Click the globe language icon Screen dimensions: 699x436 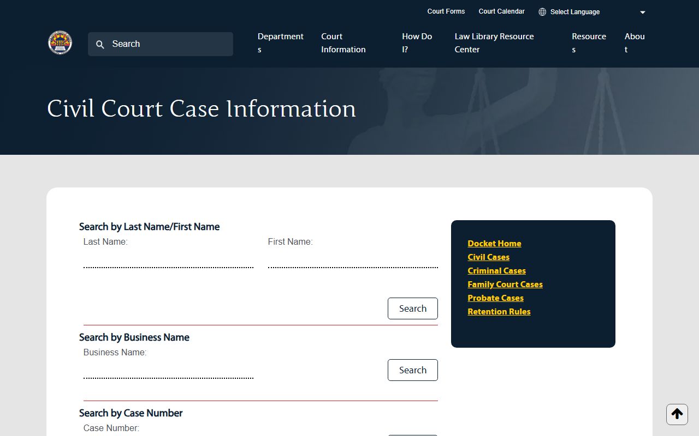point(542,12)
